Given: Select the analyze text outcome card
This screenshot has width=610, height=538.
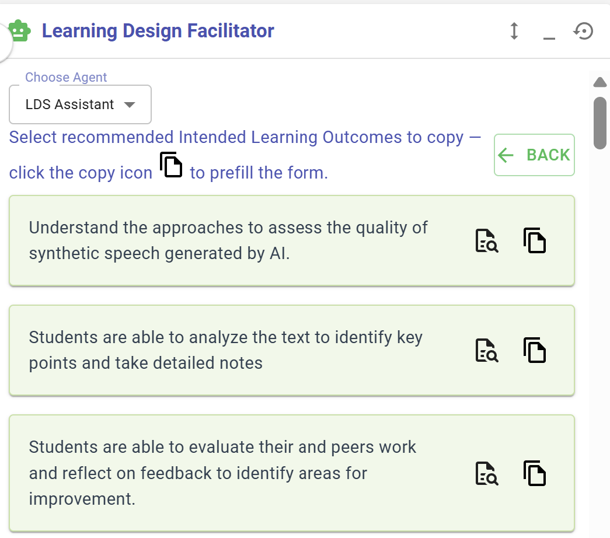Looking at the screenshot, I should pyautogui.click(x=292, y=351).
